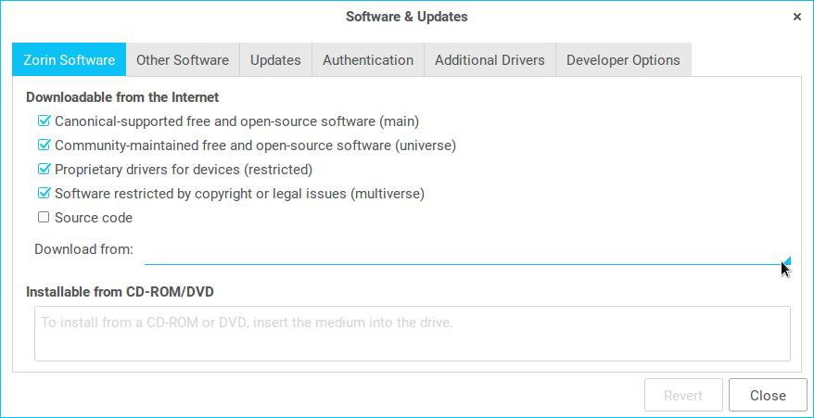
Task: Click the Software & Updates window title
Action: 406,17
